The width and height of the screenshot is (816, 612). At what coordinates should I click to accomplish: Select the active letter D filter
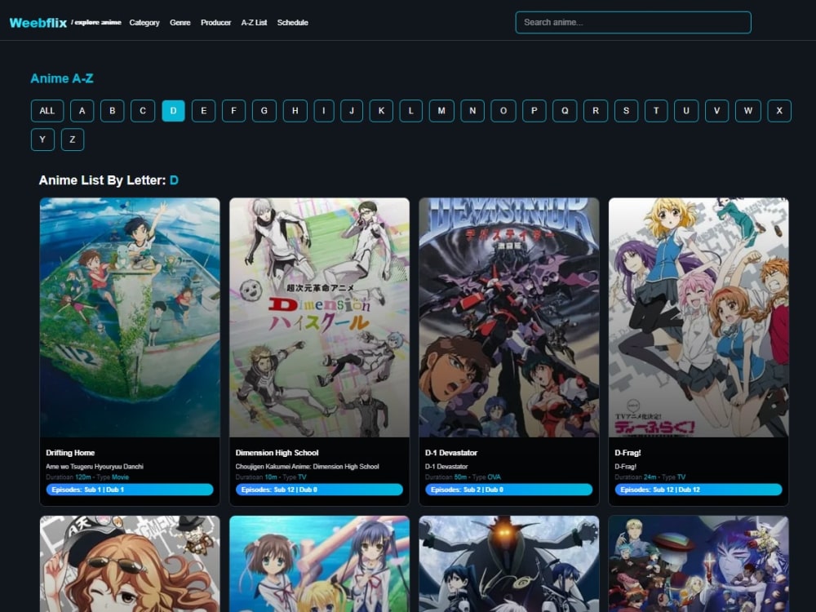coord(173,110)
